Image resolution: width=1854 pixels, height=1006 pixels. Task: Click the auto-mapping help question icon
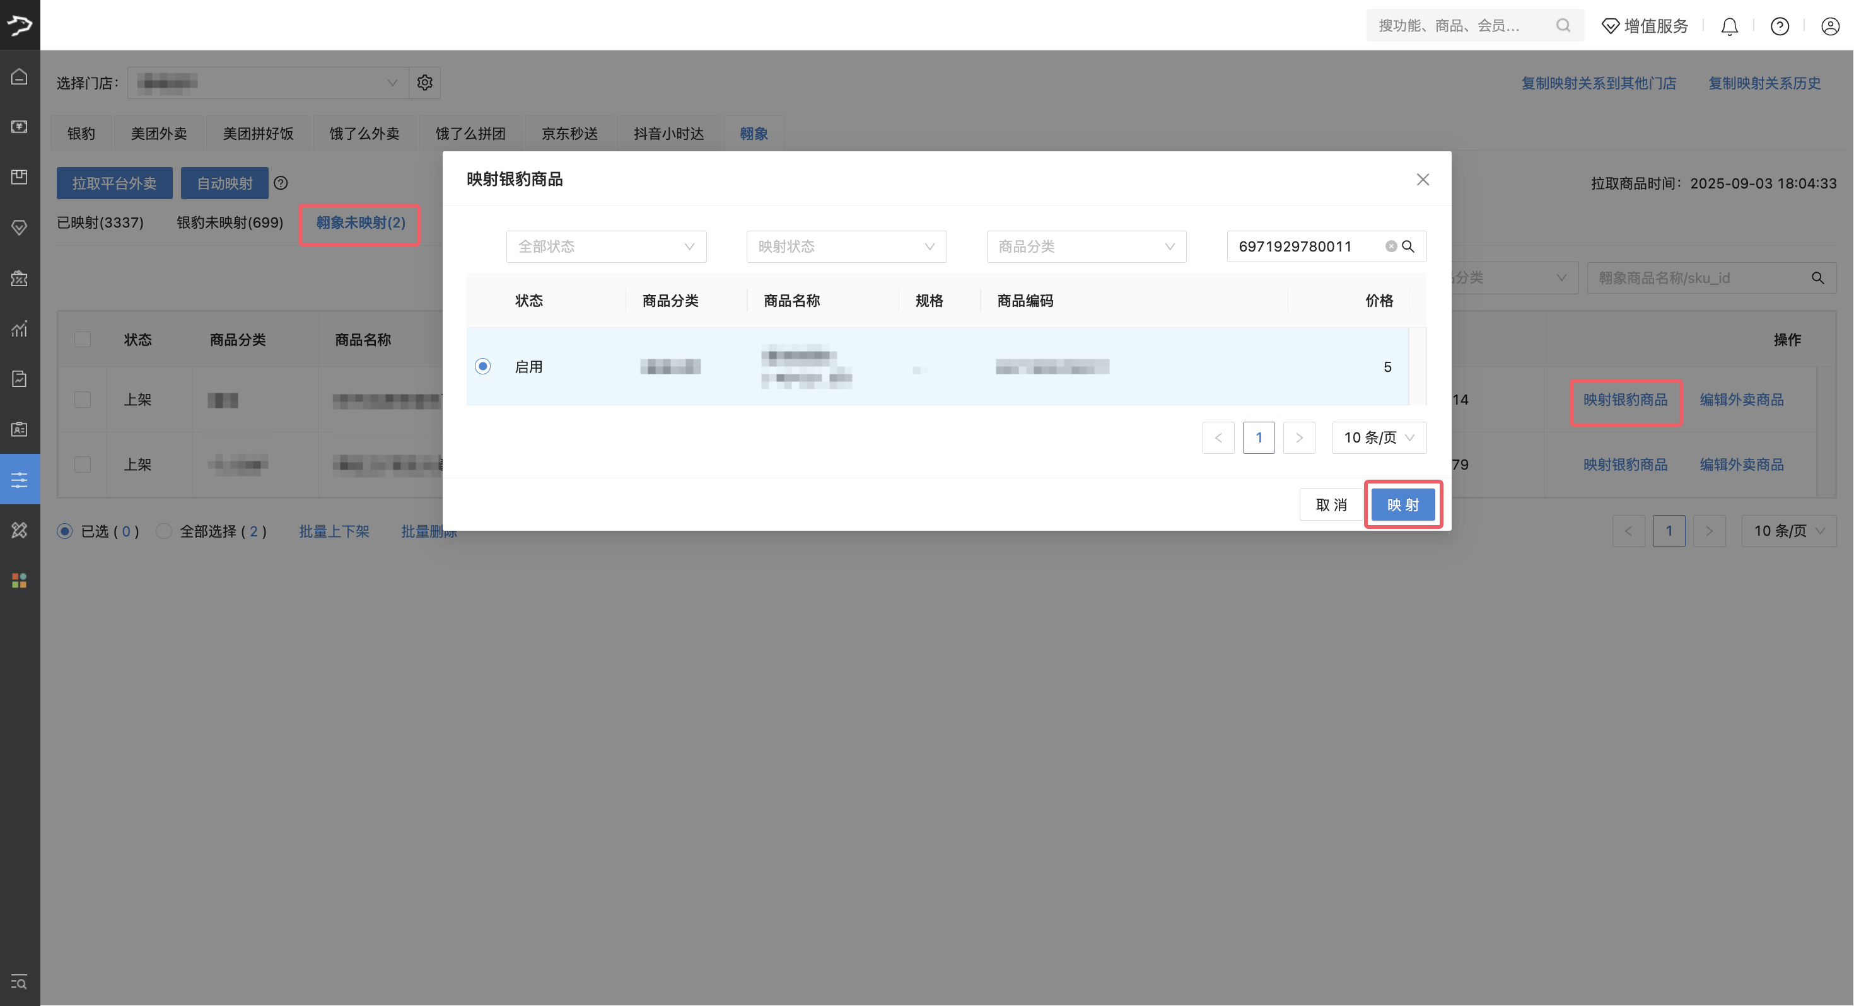pos(281,183)
